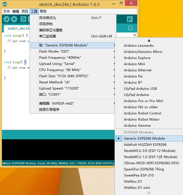Open the Serial Monitor magnifier icon
This screenshot has height=195, width=183.
pyautogui.click(x=130, y=19)
